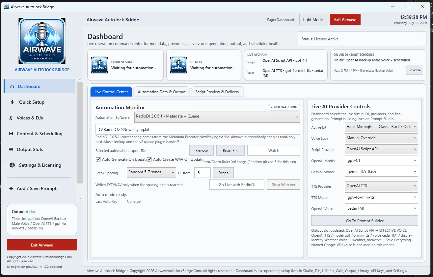Image resolution: width=433 pixels, height=277 pixels.
Task: Click the red Exit Airwave button in sidebar
Action: [x=42, y=245]
